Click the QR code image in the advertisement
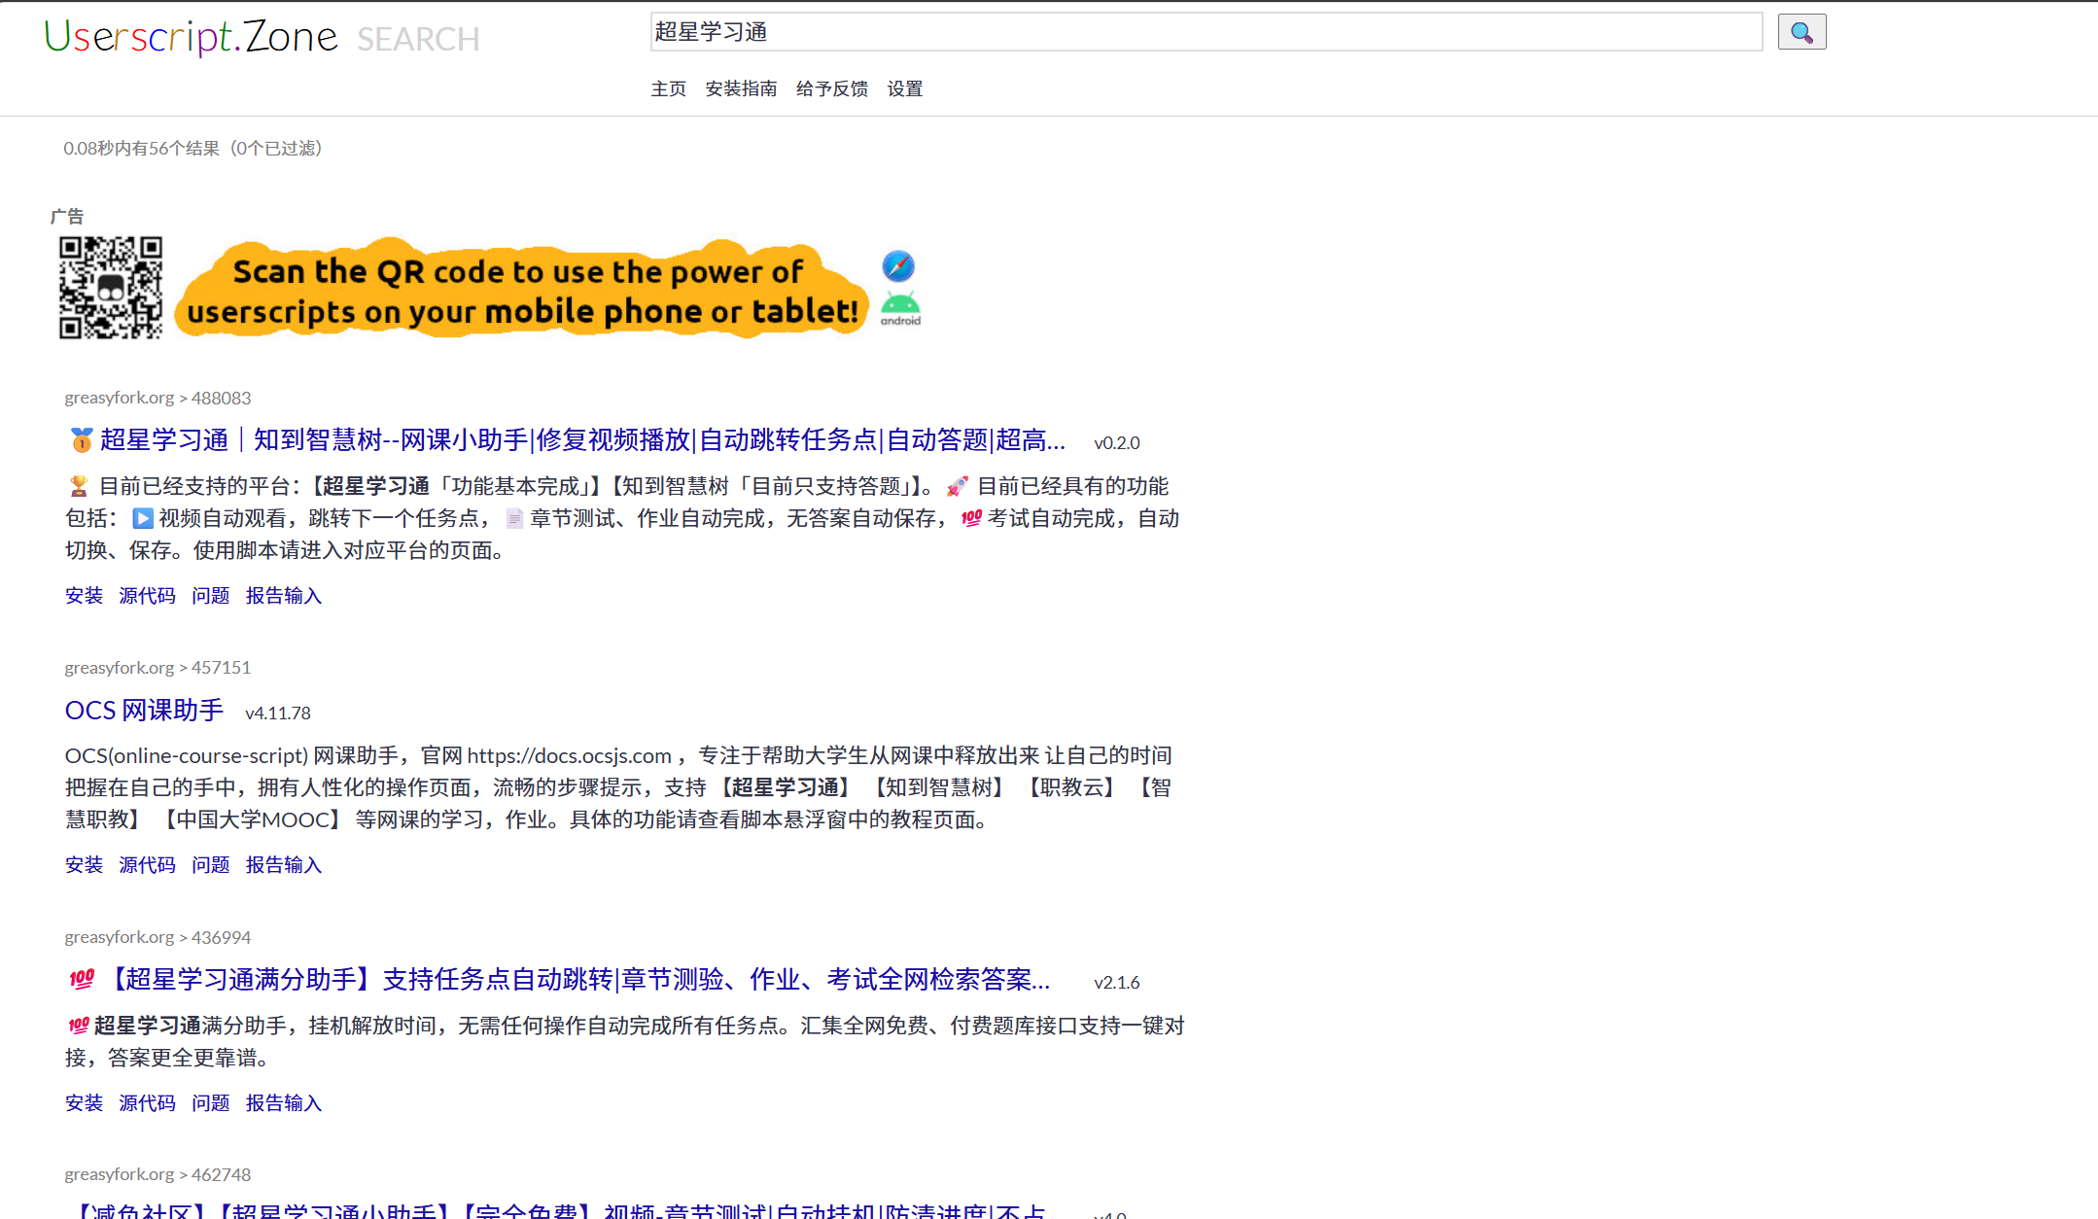This screenshot has width=2098, height=1219. (x=110, y=288)
